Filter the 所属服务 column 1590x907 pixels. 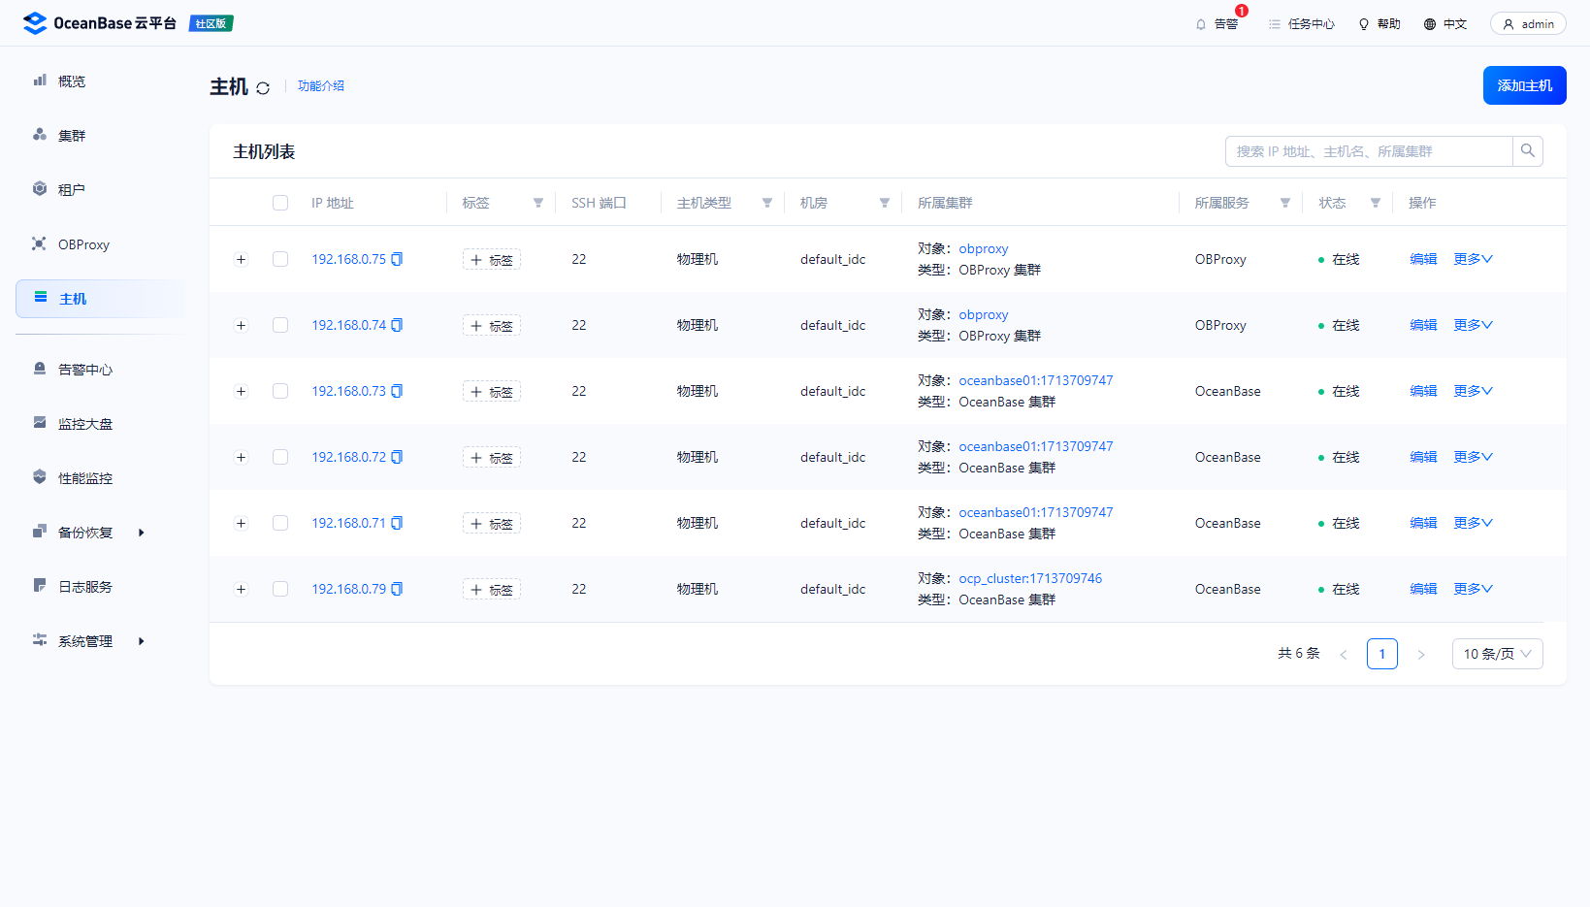1285,203
